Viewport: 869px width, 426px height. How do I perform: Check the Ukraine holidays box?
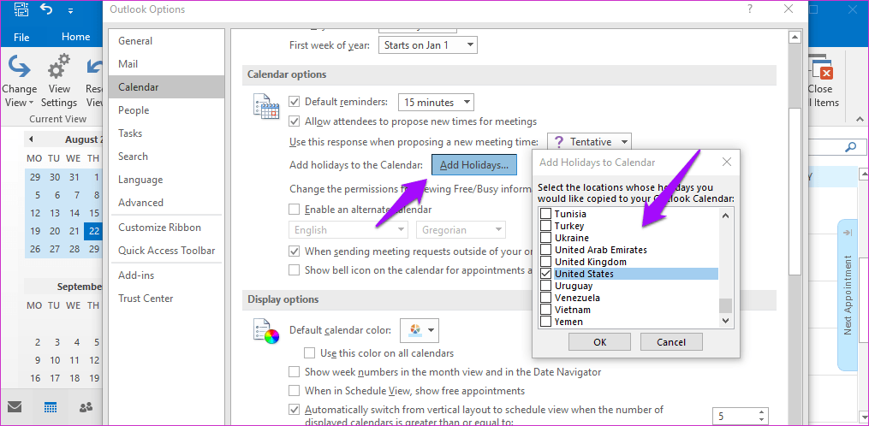click(546, 238)
